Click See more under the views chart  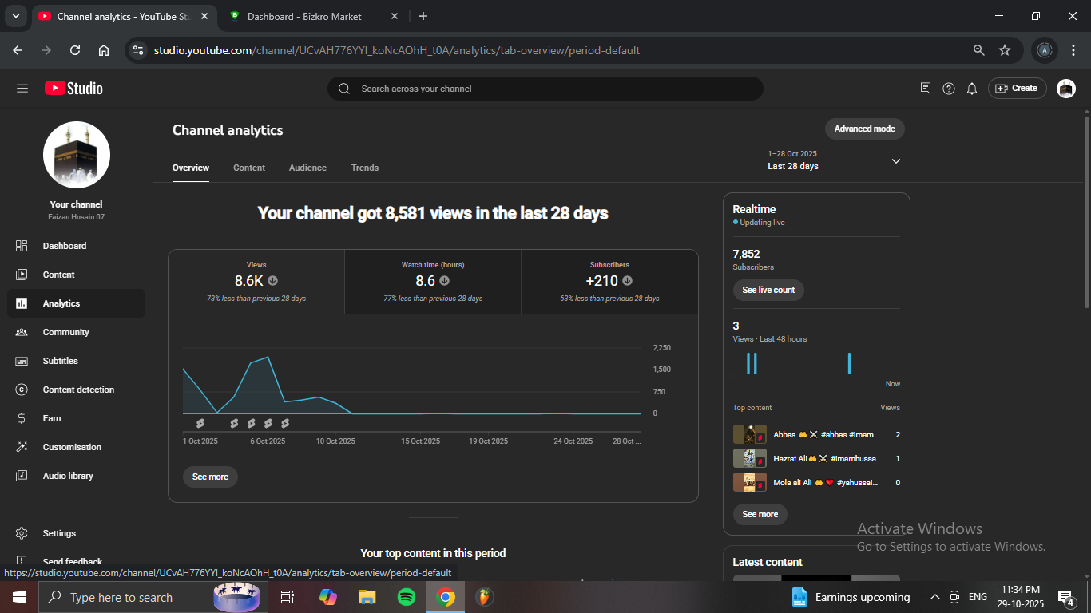point(210,477)
